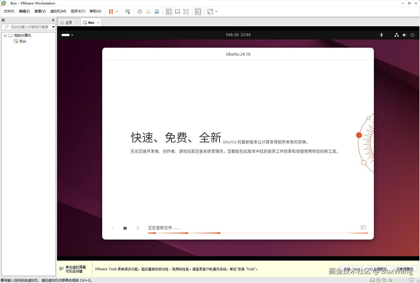The width and height of the screenshot is (420, 283).
Task: Toggle the thumbnail bar visibility
Action: 177,12
